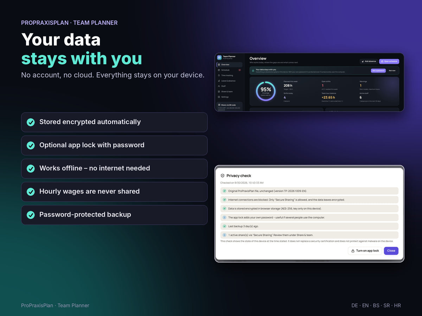Open the Overview item in the sidebar
422x316 pixels.
(229, 65)
